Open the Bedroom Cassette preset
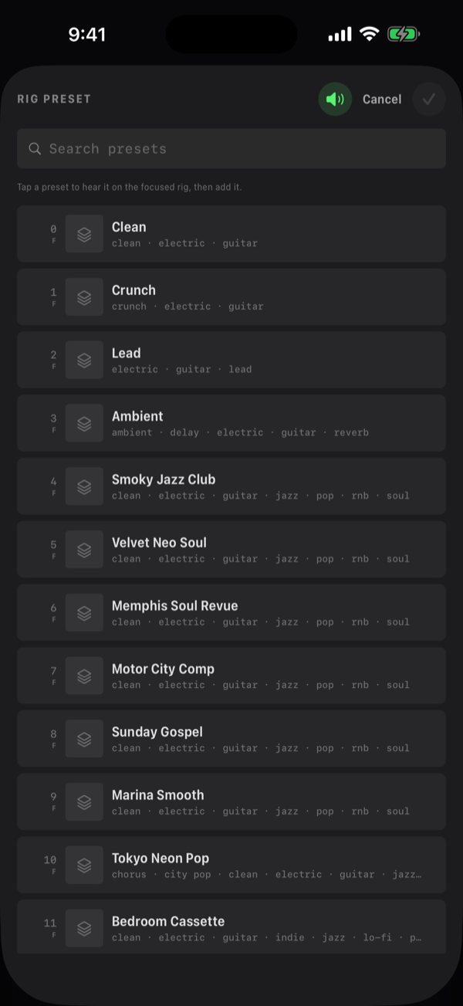This screenshot has height=1006, width=463. [x=231, y=926]
